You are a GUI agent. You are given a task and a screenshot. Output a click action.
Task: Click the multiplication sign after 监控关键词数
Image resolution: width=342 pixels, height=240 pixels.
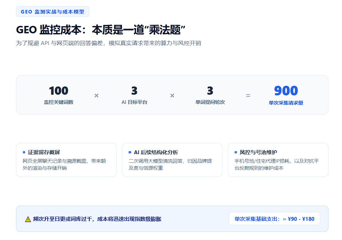tap(96, 96)
